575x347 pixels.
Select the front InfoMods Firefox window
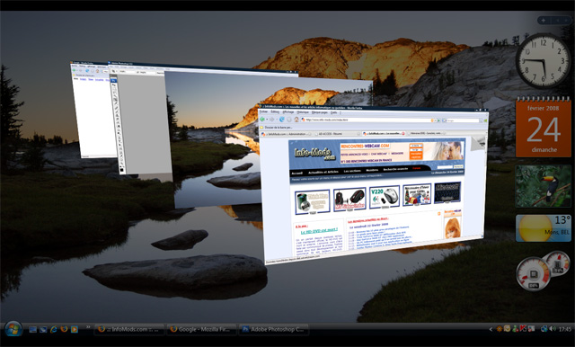click(x=374, y=183)
